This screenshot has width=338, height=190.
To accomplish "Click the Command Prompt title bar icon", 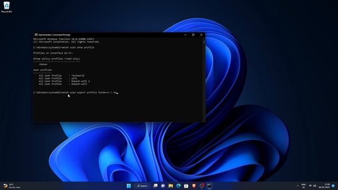I will [x=36, y=35].
